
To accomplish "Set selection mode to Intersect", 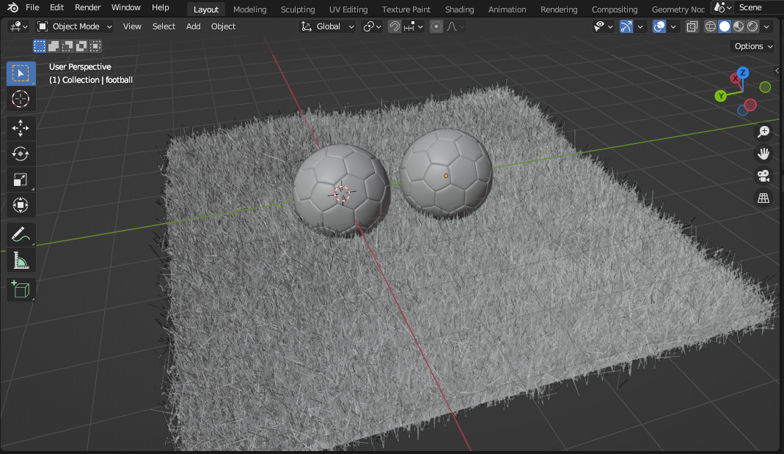I will click(95, 46).
